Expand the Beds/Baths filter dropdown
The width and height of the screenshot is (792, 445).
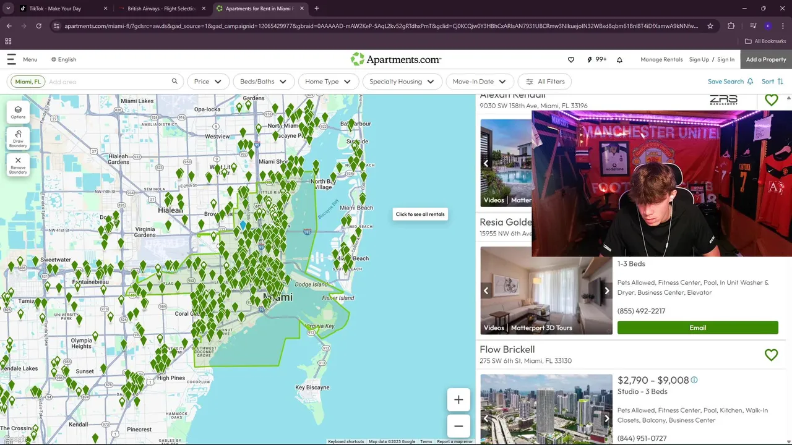[263, 82]
